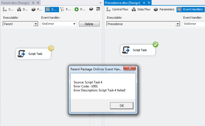Click OK in the OnError message box
The width and height of the screenshot is (205, 126).
click(122, 106)
